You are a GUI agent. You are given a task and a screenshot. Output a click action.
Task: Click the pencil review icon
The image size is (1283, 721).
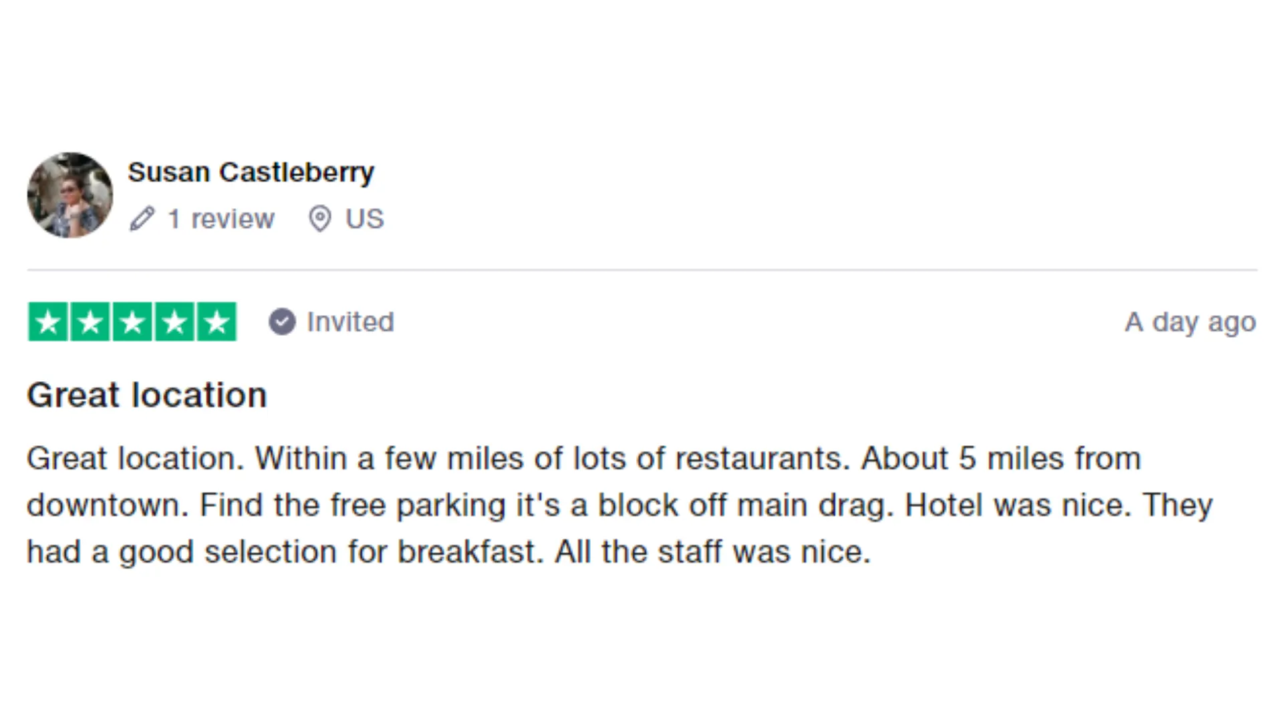tap(142, 219)
